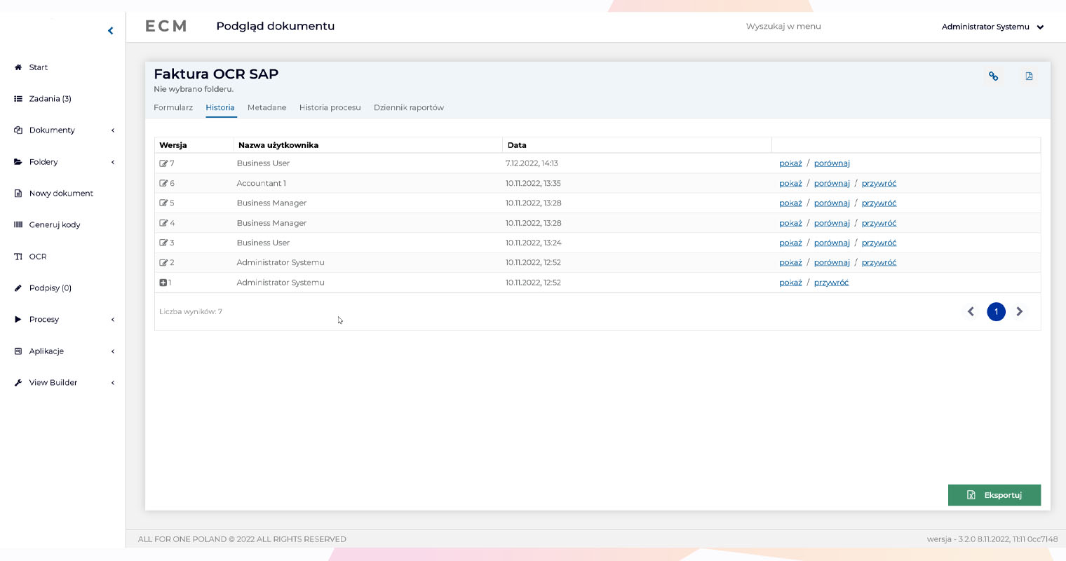Switch to the Metadane tab
Viewport: 1066px width, 561px height.
click(x=266, y=108)
